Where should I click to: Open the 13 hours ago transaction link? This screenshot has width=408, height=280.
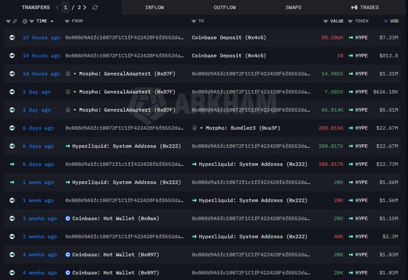41,38
